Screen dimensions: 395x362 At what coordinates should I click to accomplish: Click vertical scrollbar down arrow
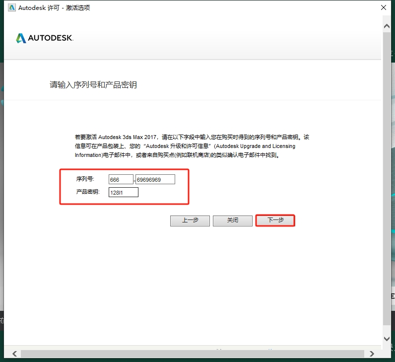click(x=387, y=339)
